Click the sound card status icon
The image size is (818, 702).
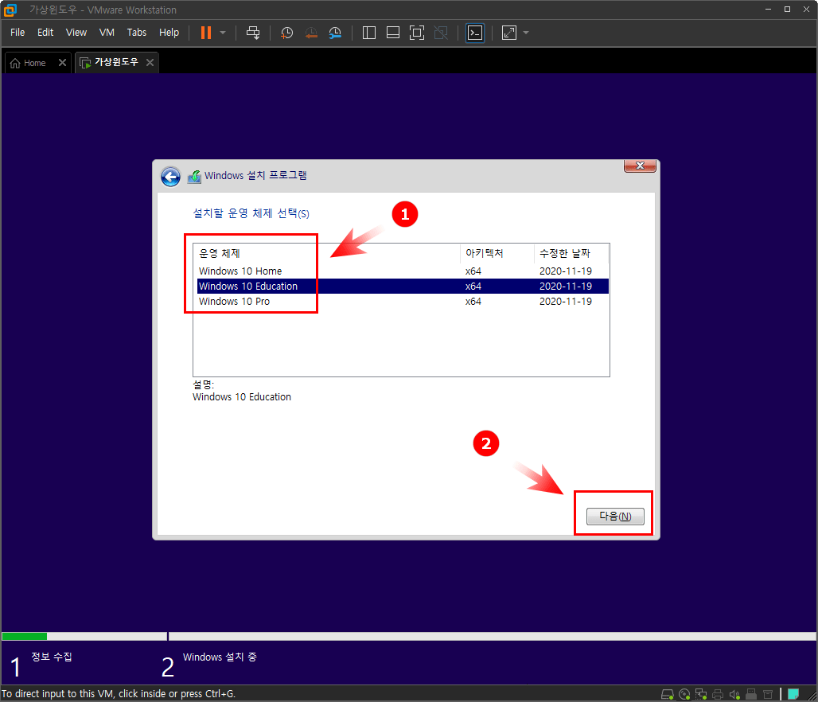734,694
